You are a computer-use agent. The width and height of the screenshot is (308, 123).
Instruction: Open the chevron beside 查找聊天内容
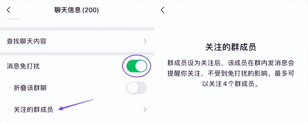tap(145, 41)
